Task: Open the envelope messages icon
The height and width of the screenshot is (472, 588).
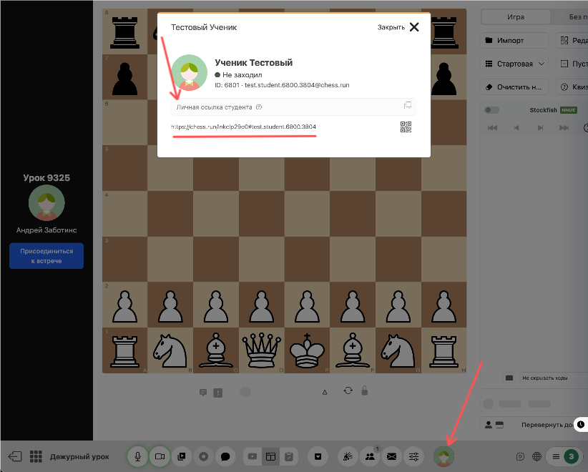Action: tap(391, 456)
